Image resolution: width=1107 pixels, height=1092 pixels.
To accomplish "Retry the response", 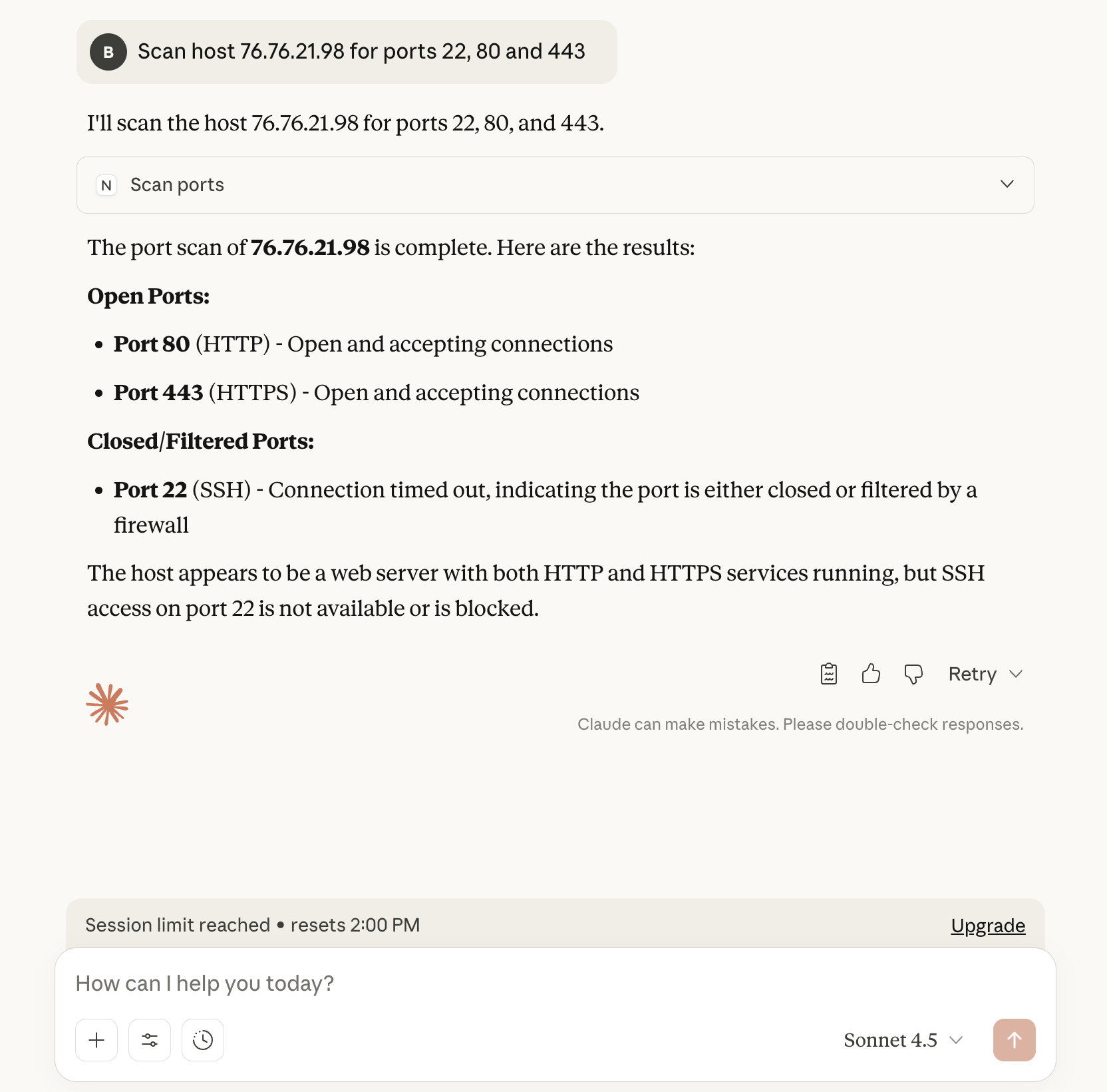I will click(x=972, y=674).
